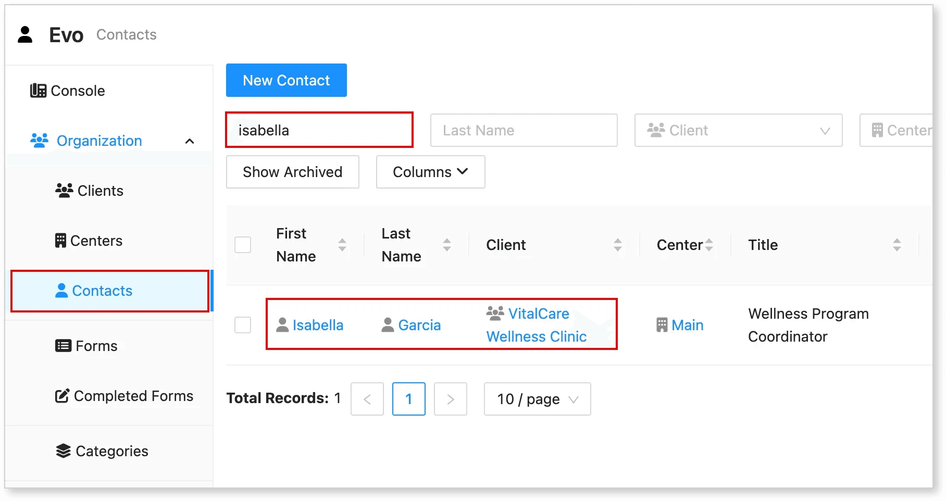Open Clients in the sidebar
Viewport: 946px width, 501px height.
[90, 191]
